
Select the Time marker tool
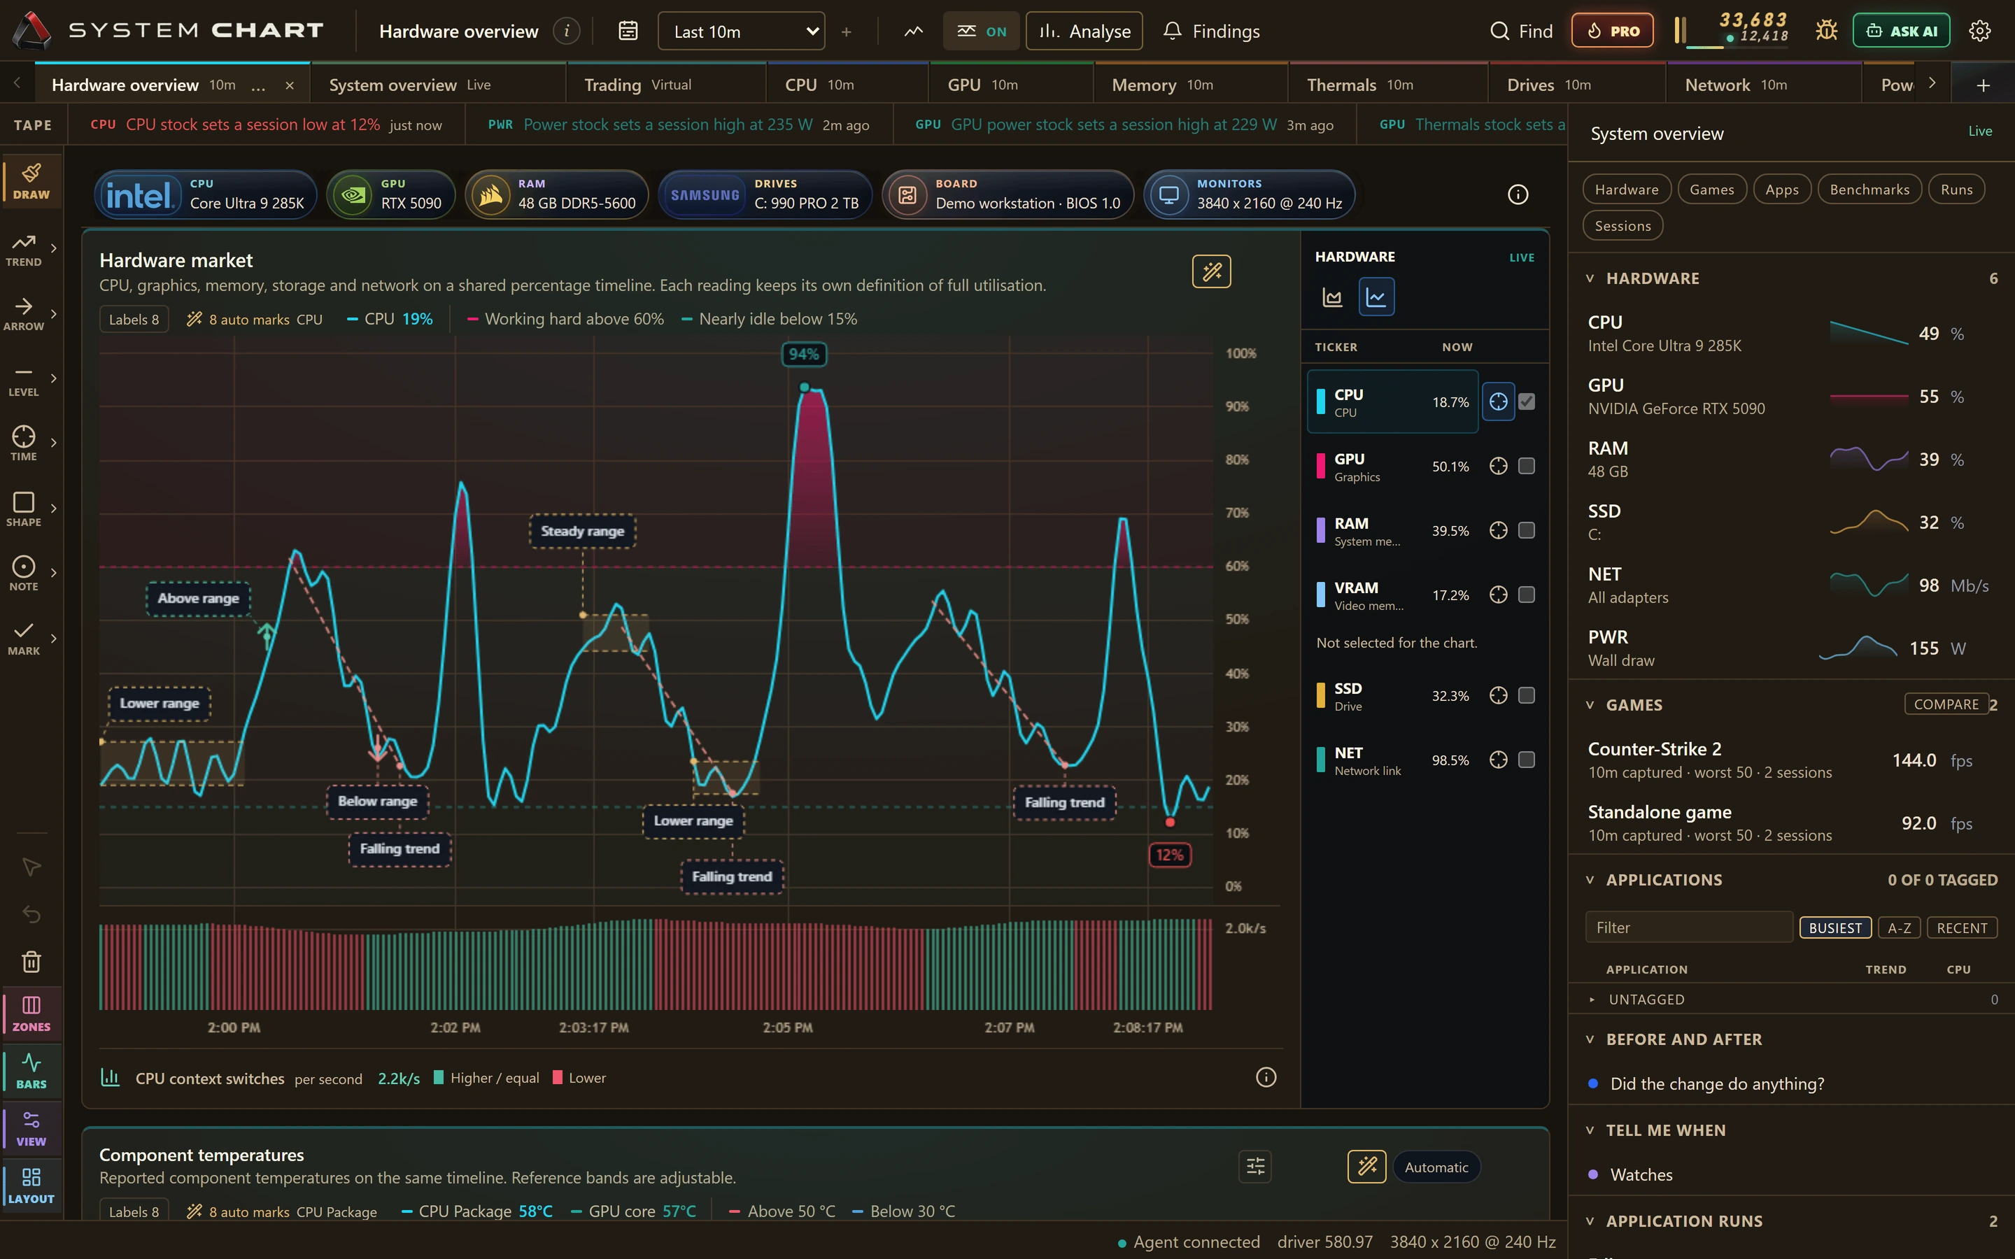(x=24, y=443)
